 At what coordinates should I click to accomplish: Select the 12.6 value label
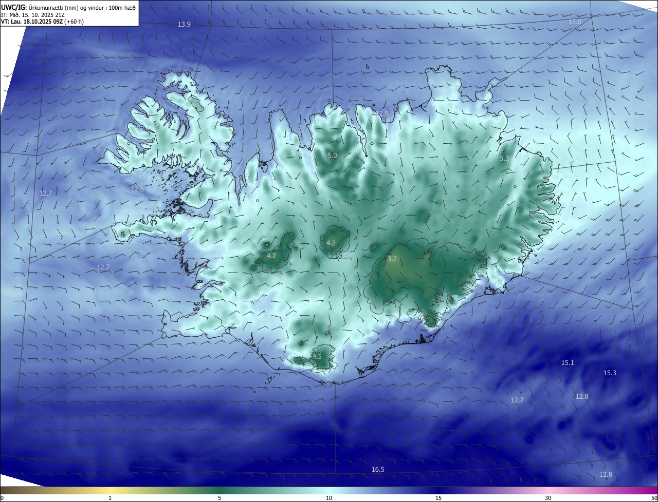[x=137, y=189]
